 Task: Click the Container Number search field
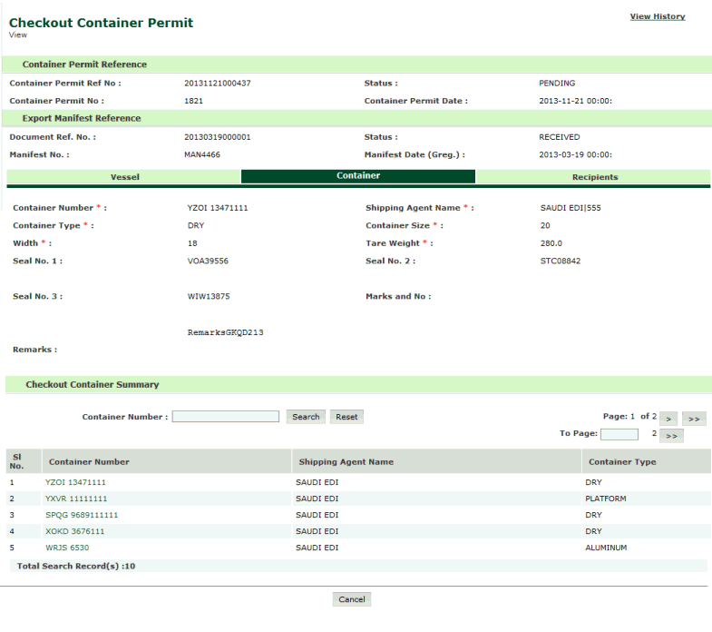tap(226, 417)
